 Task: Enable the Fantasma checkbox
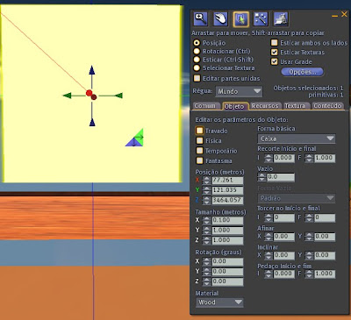199,160
